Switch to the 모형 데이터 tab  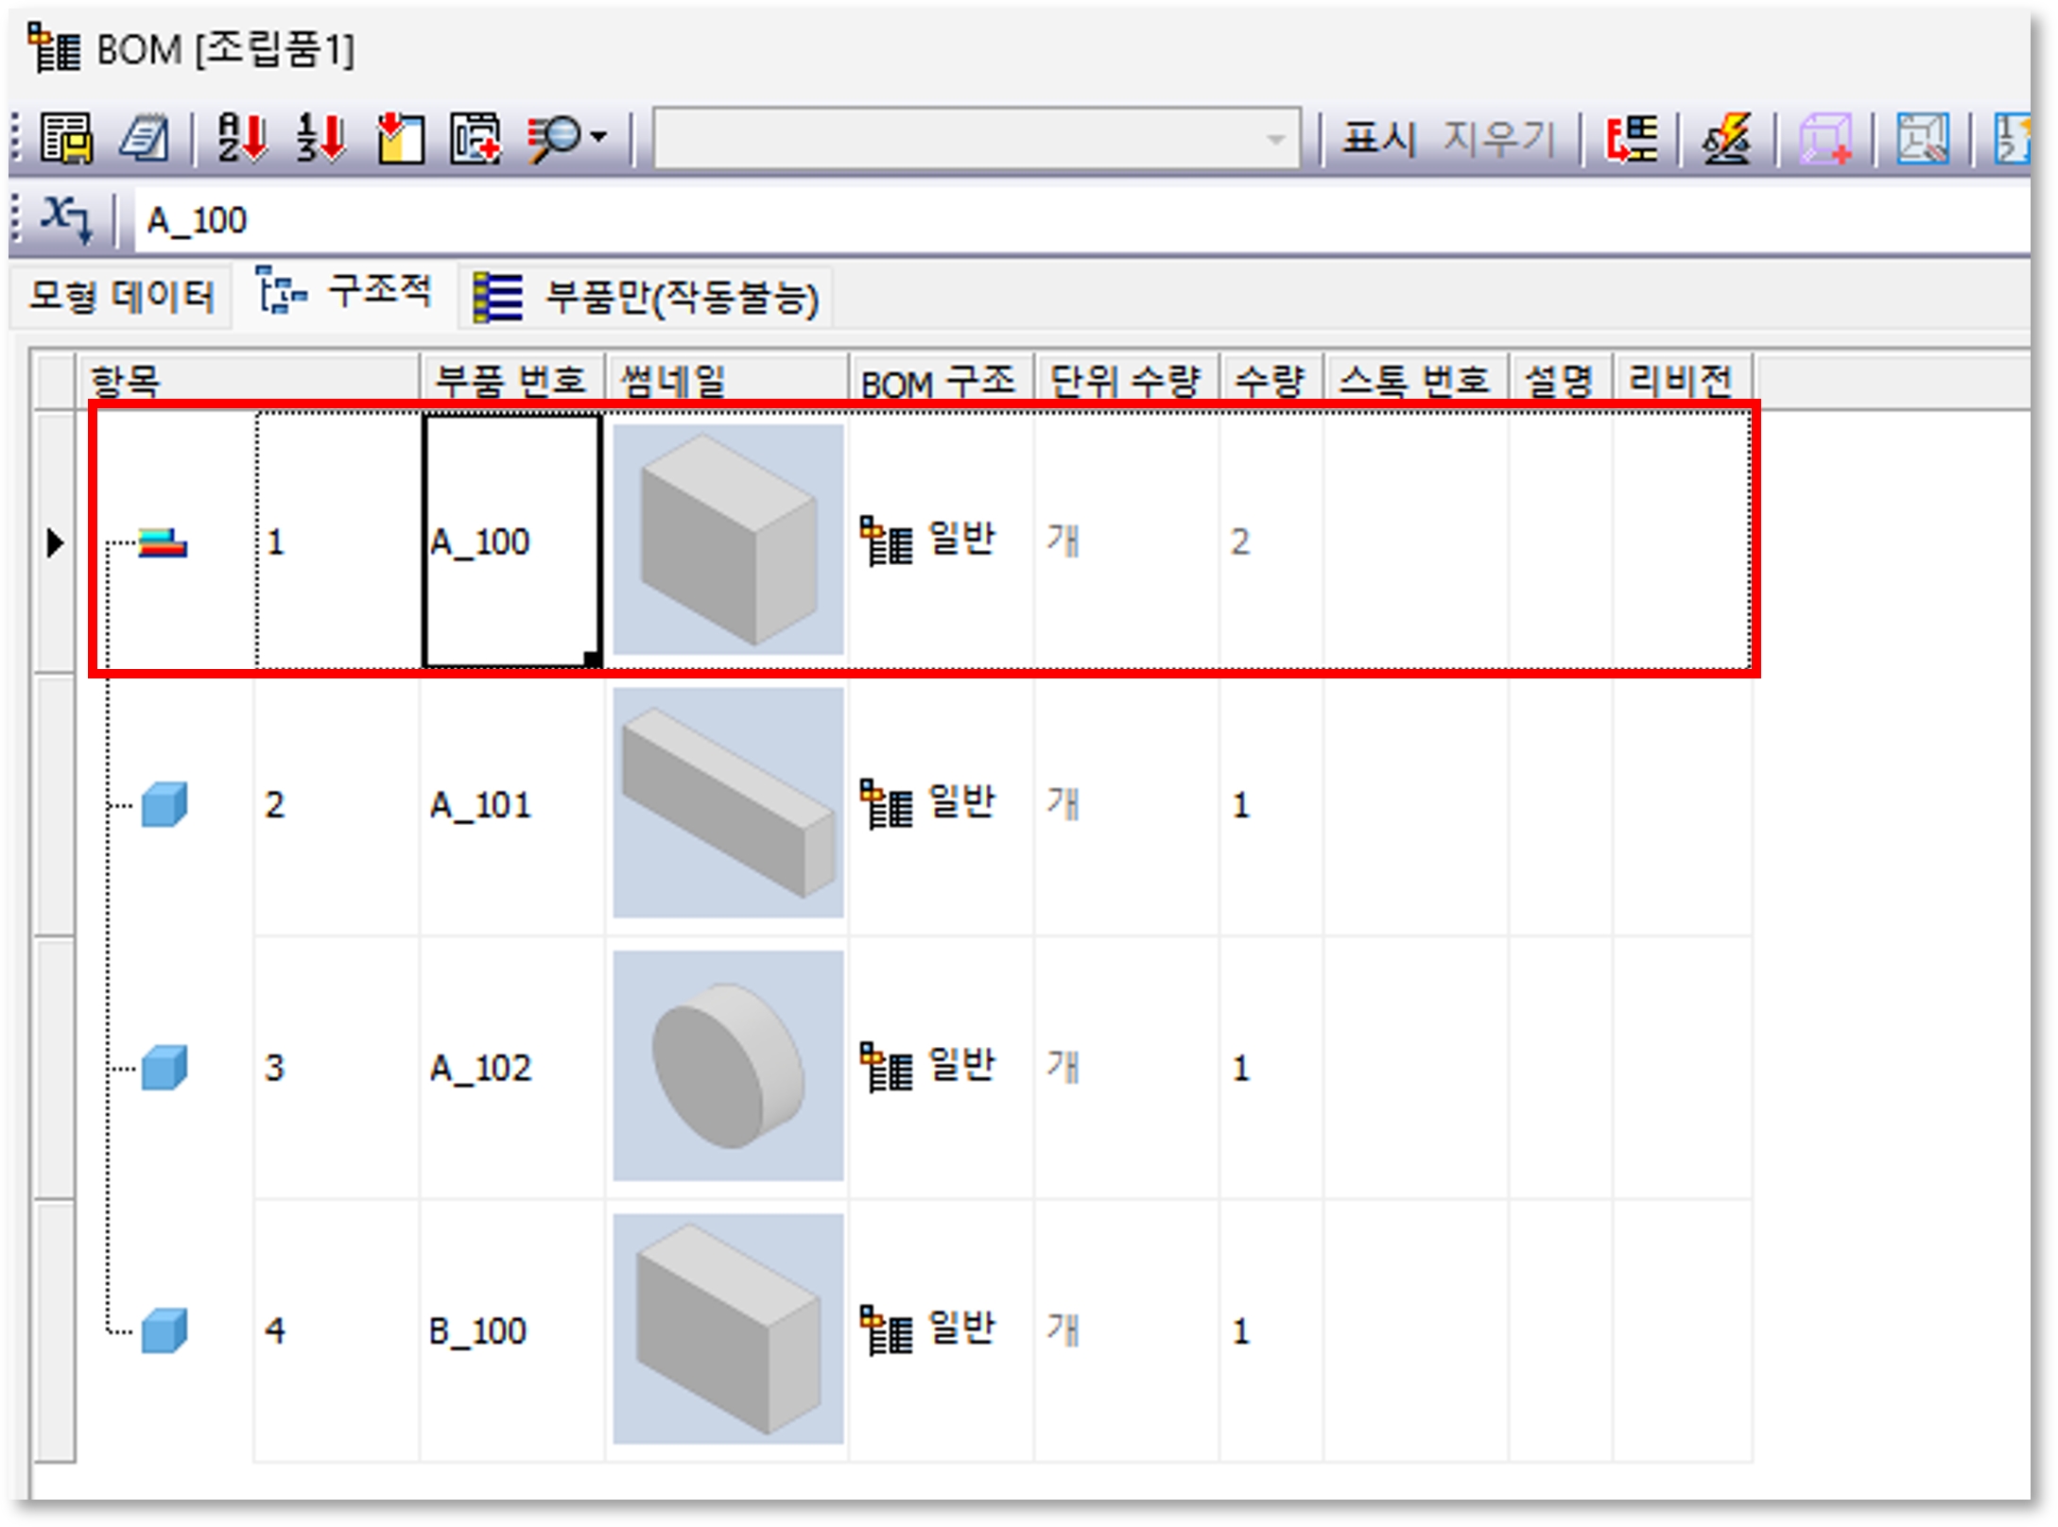tap(121, 296)
